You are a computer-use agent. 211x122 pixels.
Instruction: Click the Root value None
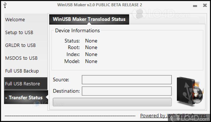coord(91,47)
